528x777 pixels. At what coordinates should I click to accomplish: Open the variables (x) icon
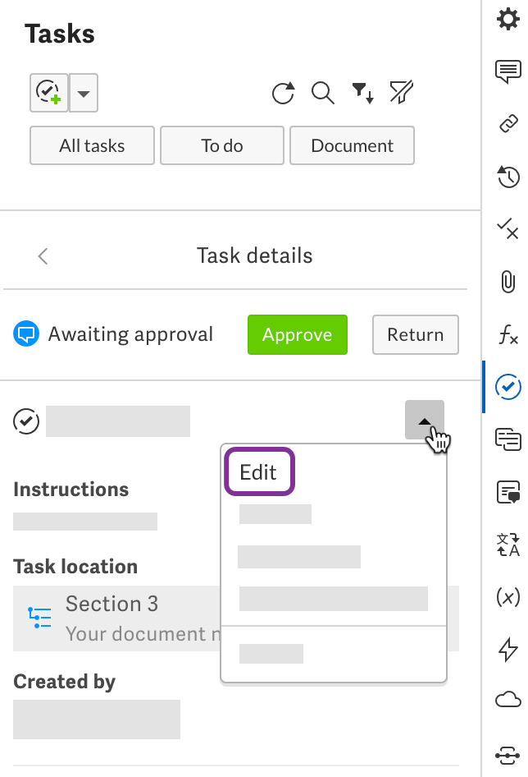coord(508,596)
